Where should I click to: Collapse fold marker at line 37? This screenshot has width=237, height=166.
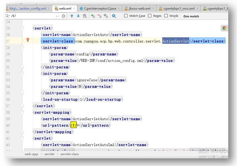point(22,106)
